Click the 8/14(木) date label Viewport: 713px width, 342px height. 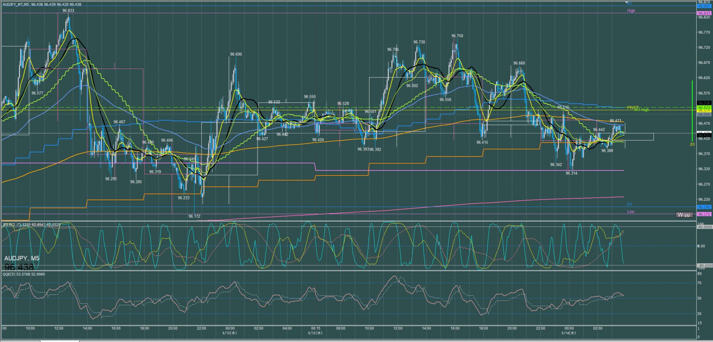tap(569, 333)
